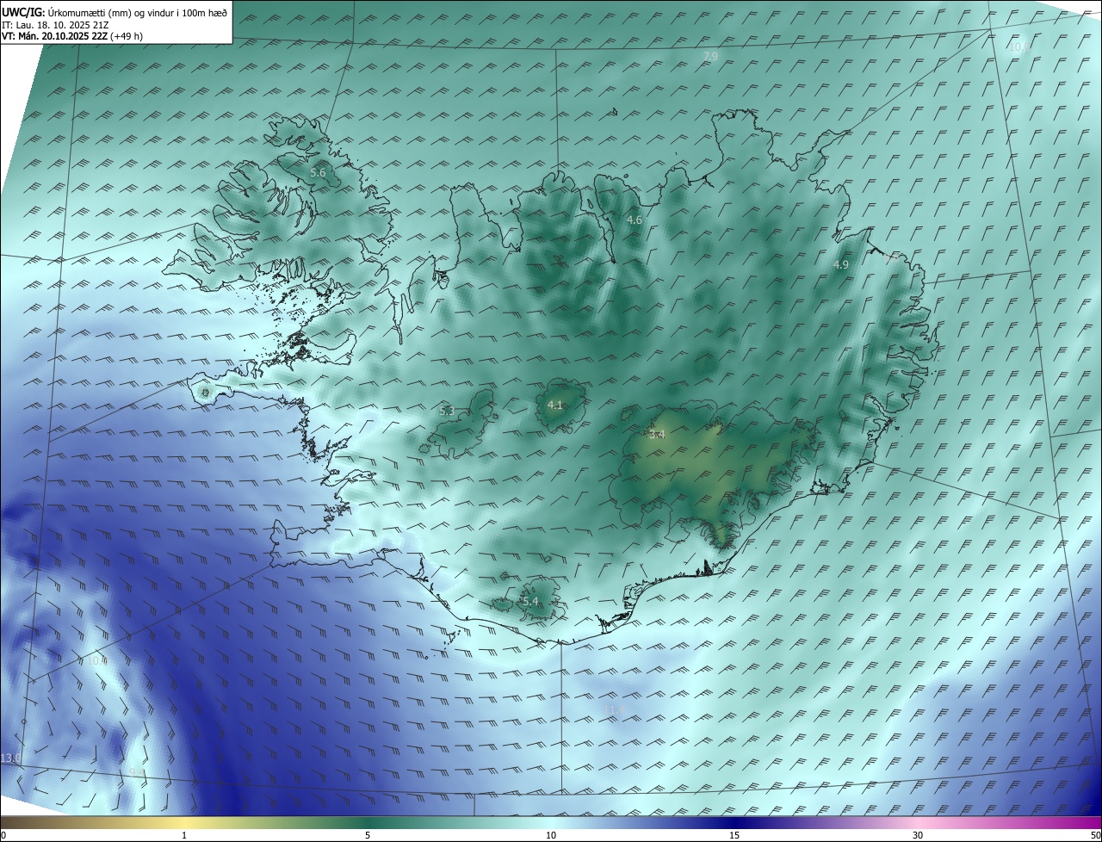Click the initial time line "IT: Lau. 18. 10. 2025 21Z"
1102x842 pixels.
[56, 25]
